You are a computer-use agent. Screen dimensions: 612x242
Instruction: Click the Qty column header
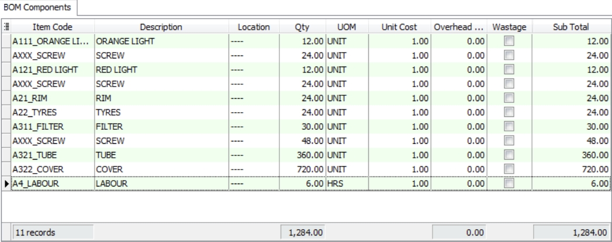coord(302,27)
